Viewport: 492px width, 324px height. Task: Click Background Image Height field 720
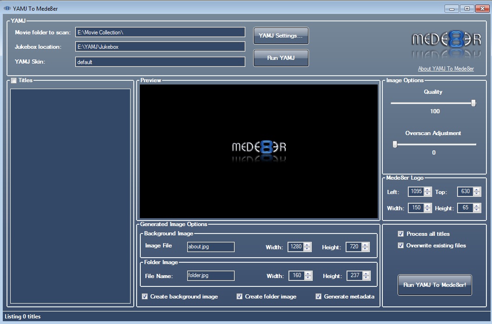coord(354,247)
